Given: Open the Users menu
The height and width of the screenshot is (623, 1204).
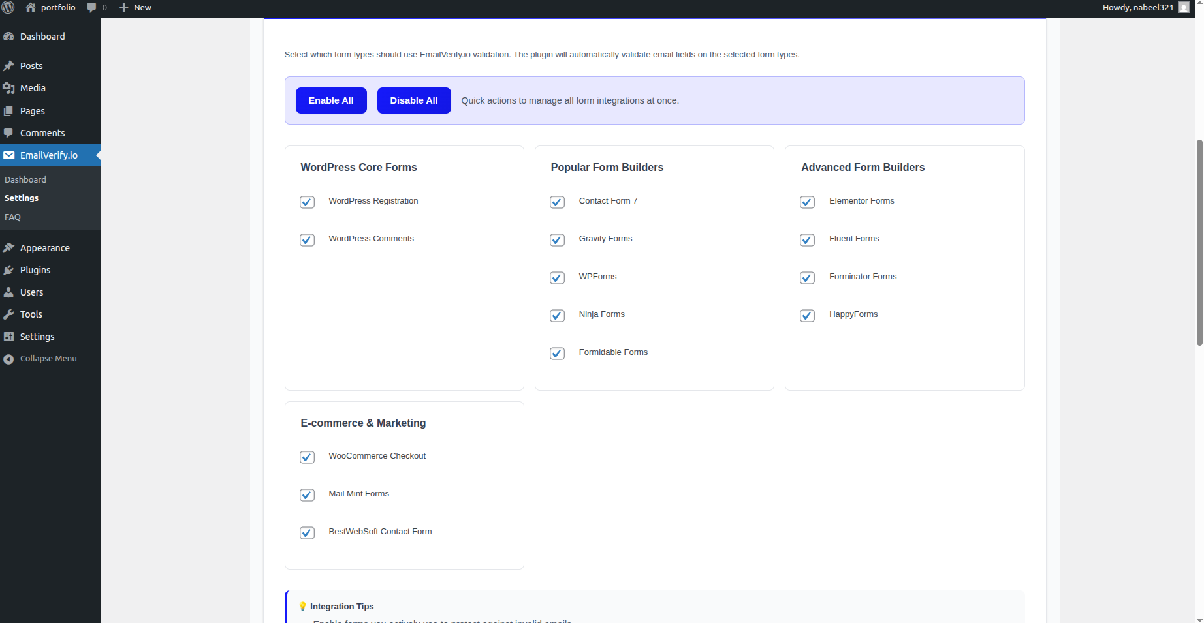Looking at the screenshot, I should 50,292.
